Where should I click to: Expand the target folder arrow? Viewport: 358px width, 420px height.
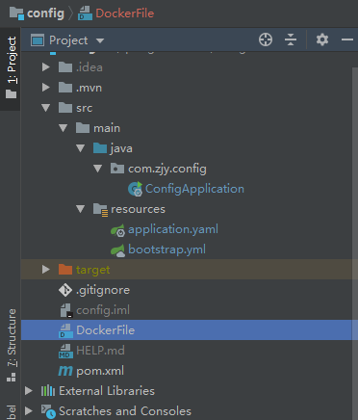pos(46,270)
